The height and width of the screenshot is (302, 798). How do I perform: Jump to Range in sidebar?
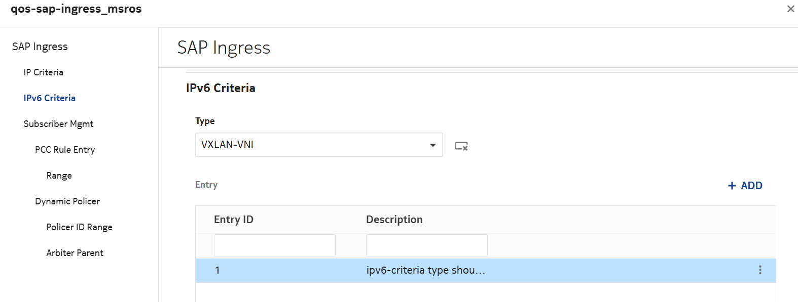(59, 176)
